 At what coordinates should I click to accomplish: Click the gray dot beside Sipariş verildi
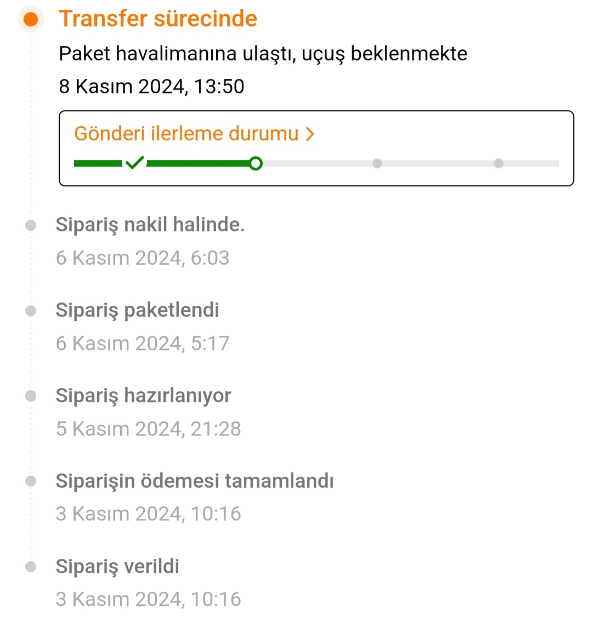(31, 566)
